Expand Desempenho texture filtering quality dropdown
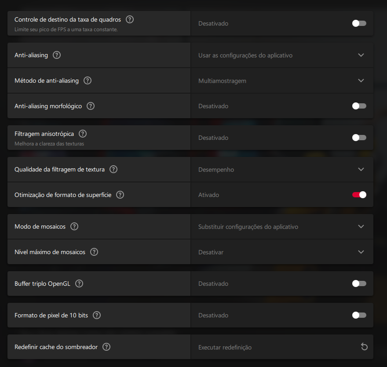 point(282,170)
